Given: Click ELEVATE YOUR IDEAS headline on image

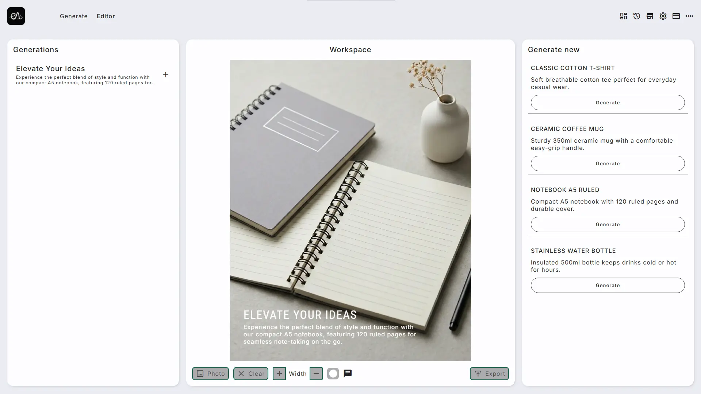Looking at the screenshot, I should (x=300, y=315).
